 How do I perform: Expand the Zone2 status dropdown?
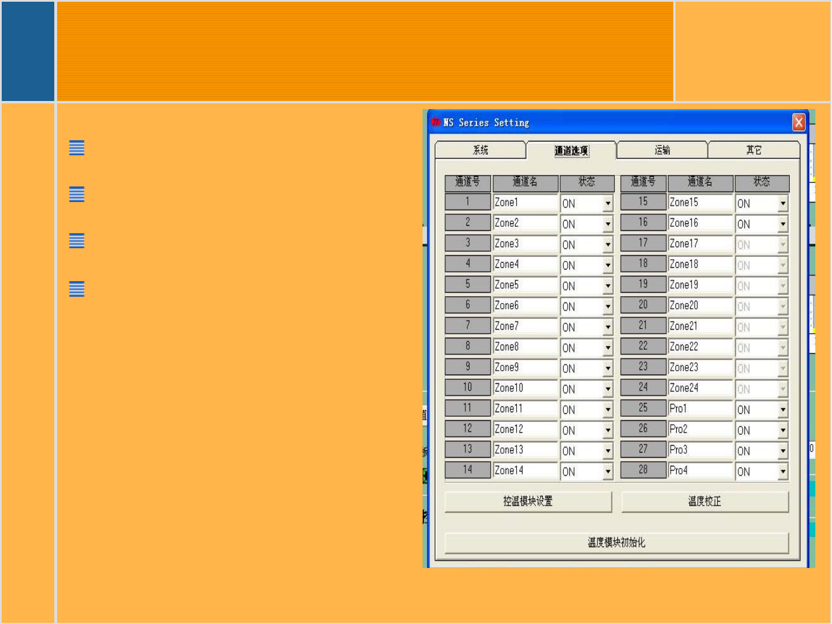click(607, 224)
